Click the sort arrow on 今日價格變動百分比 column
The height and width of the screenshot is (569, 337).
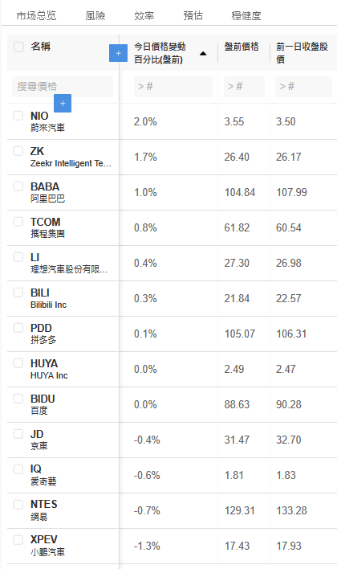[203, 54]
